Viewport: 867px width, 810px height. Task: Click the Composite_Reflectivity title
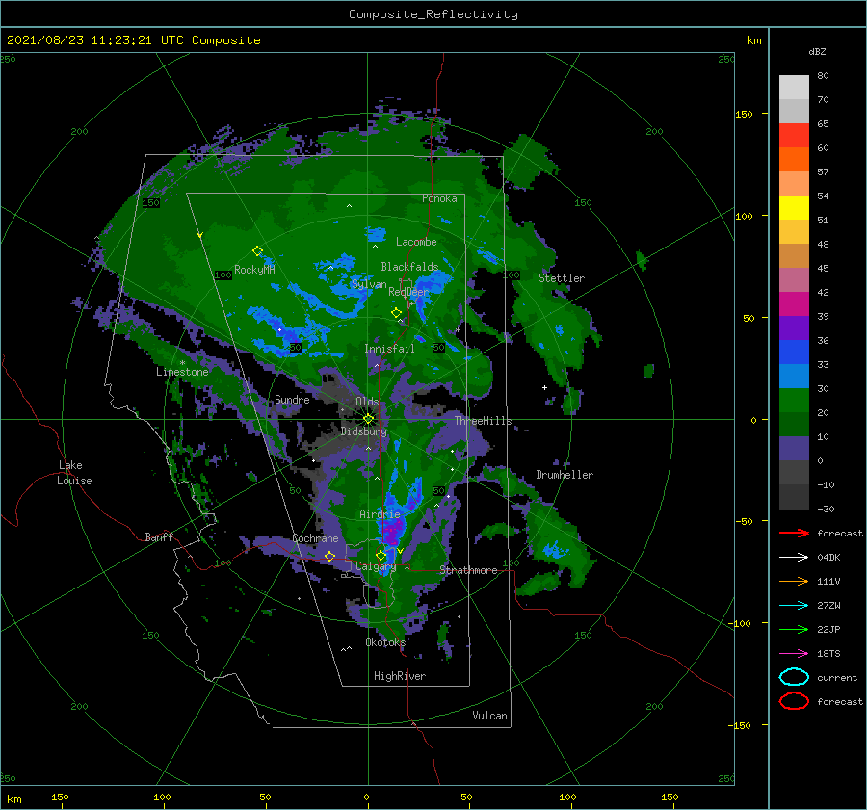(x=433, y=14)
